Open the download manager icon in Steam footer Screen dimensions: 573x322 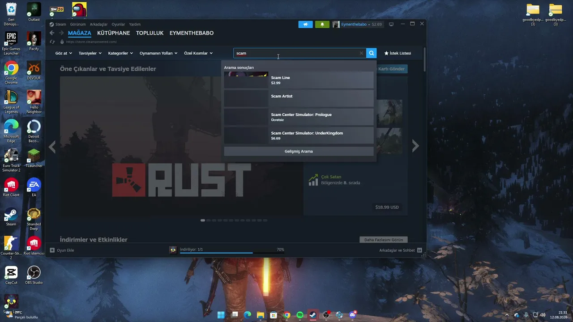(173, 250)
